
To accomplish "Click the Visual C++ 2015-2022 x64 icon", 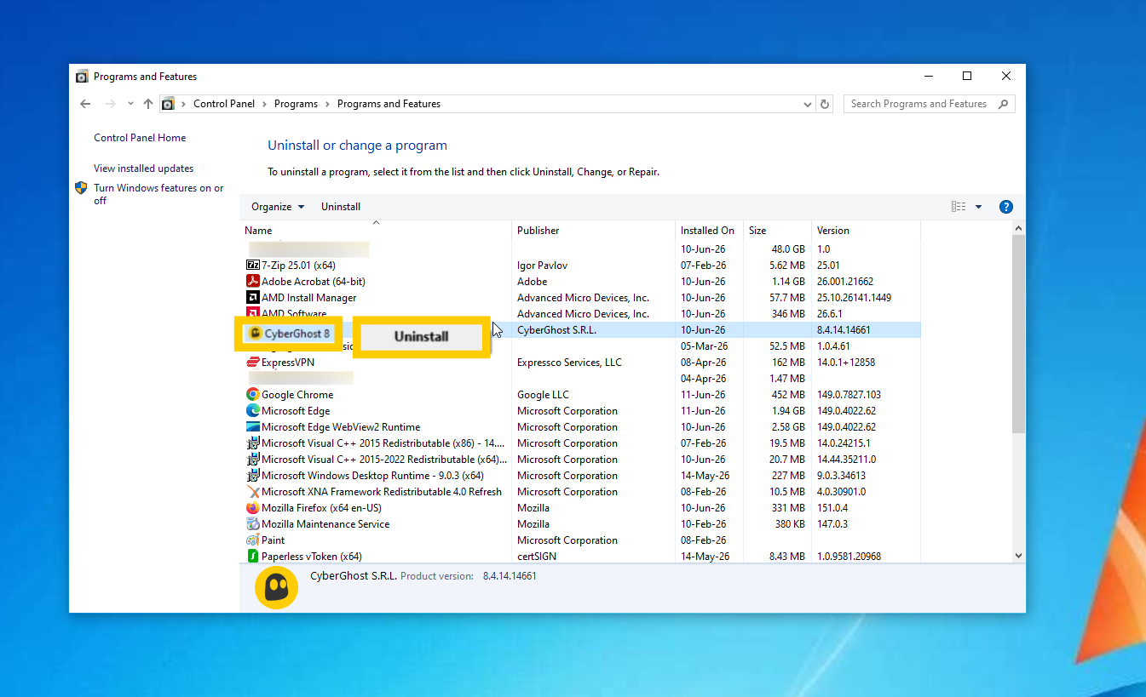I will 252,460.
